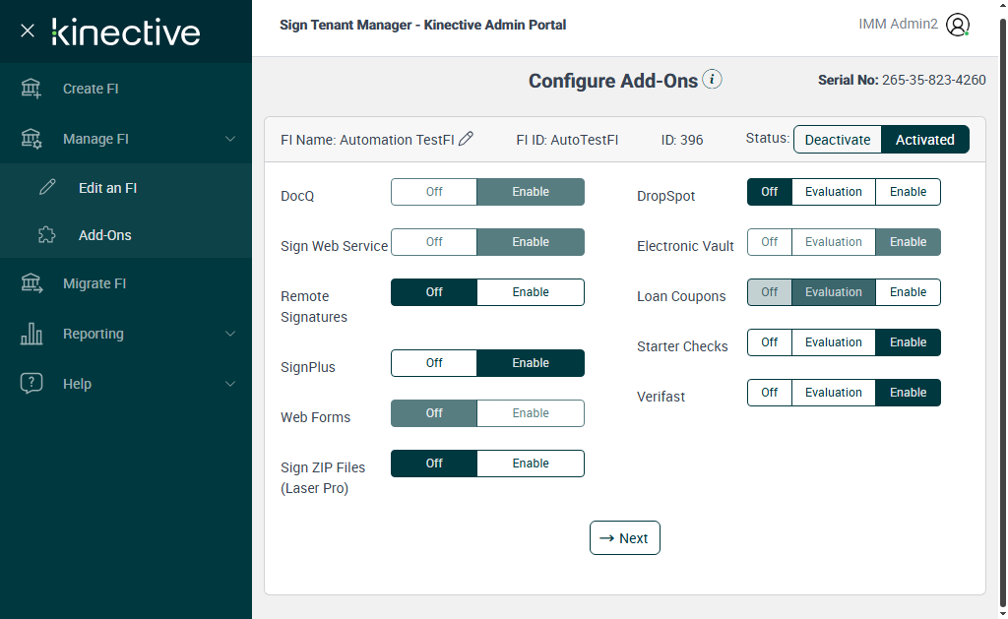
Task: Set Verifast to Off
Action: coord(770,392)
